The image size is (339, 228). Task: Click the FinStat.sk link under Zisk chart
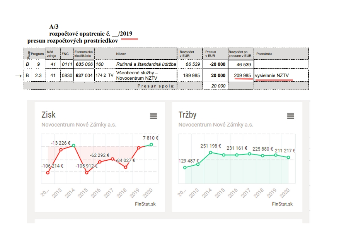145,204
